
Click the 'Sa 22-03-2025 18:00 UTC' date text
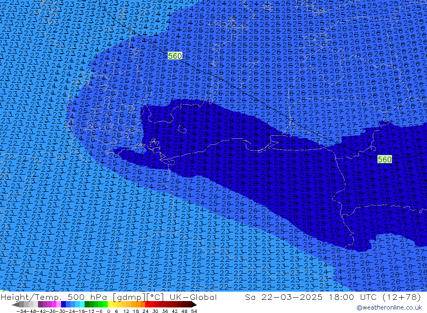point(311,297)
